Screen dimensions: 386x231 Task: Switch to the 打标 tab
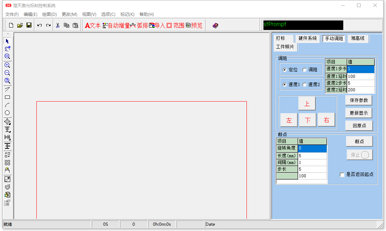[x=284, y=38]
